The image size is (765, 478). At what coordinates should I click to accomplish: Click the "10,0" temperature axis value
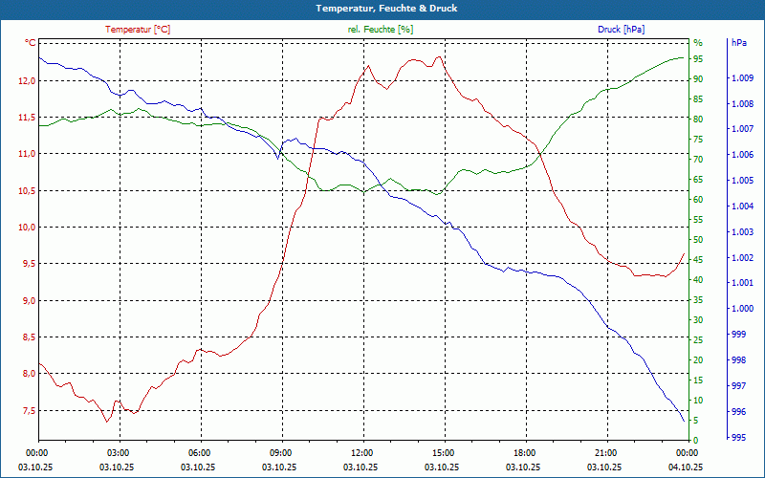[x=28, y=228]
